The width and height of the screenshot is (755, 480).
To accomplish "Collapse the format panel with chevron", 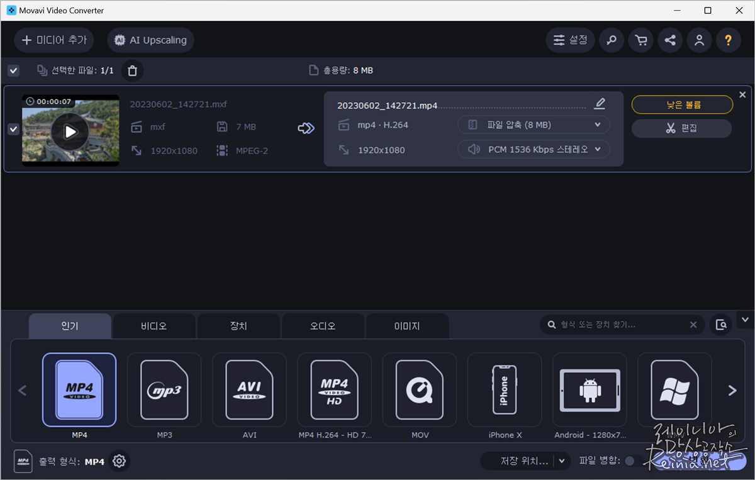I will point(746,320).
